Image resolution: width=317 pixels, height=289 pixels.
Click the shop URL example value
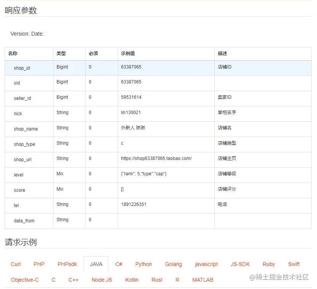pyautogui.click(x=156, y=158)
